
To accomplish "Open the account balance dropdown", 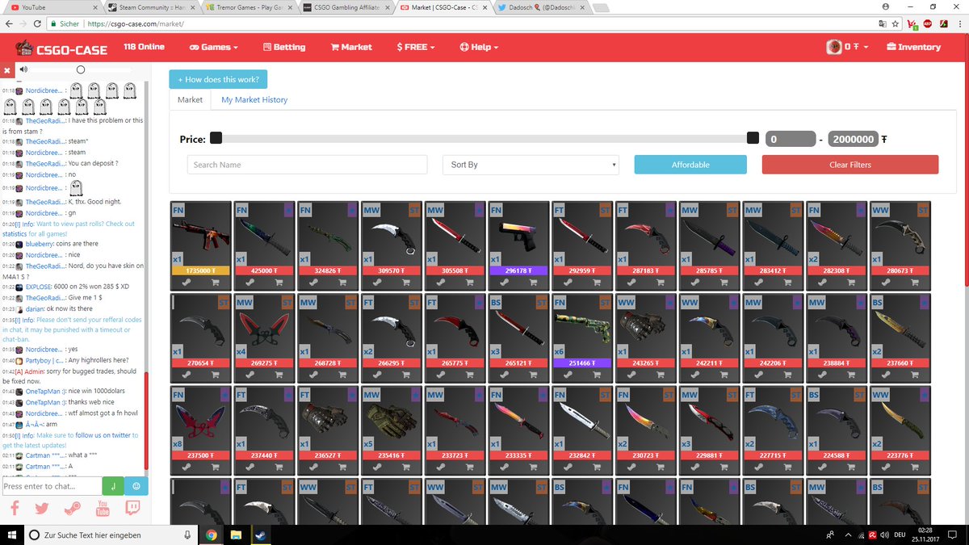I will (x=848, y=47).
